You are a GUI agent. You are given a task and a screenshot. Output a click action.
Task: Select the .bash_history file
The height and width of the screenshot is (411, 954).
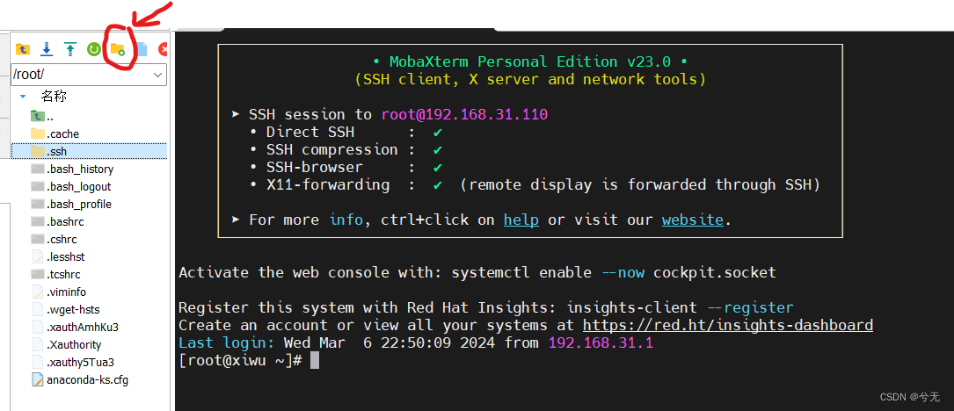click(72, 169)
